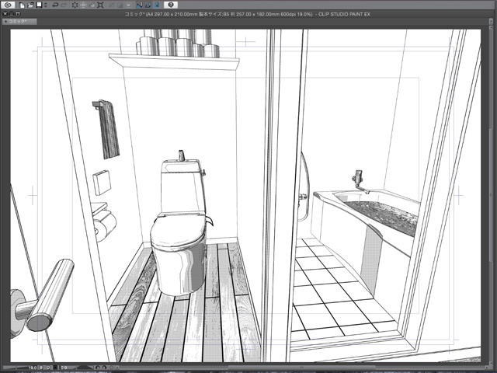Undo the last action

point(55,5)
